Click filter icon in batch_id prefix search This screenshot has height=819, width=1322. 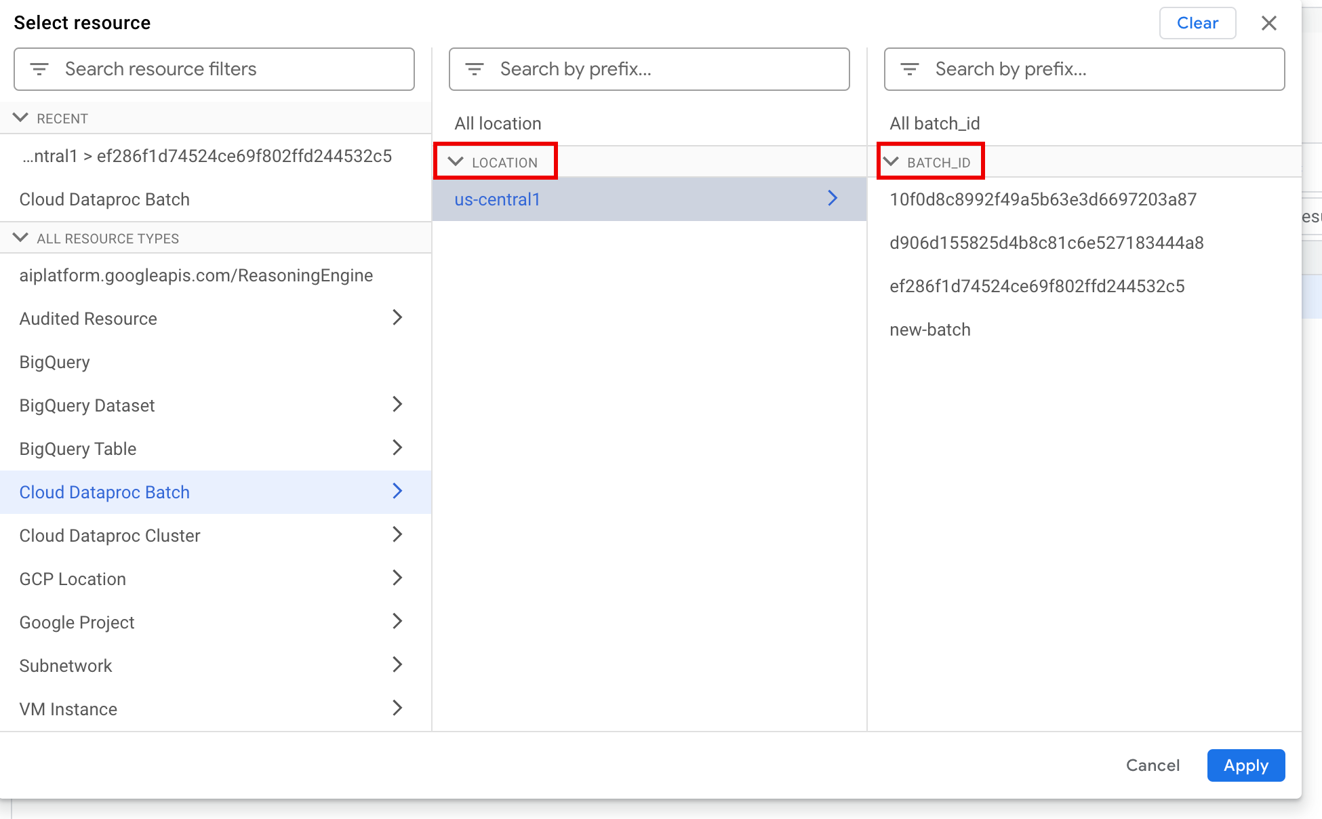910,69
